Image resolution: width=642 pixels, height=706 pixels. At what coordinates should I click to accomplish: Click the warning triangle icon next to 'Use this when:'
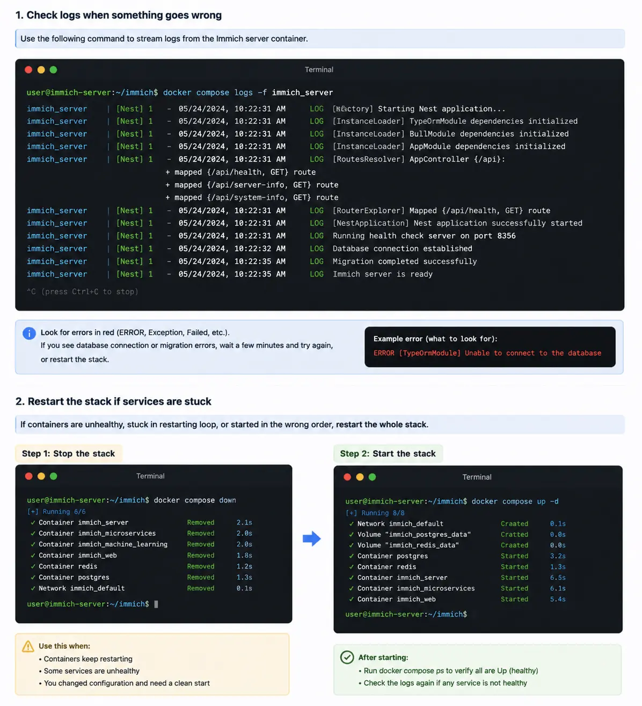click(28, 646)
